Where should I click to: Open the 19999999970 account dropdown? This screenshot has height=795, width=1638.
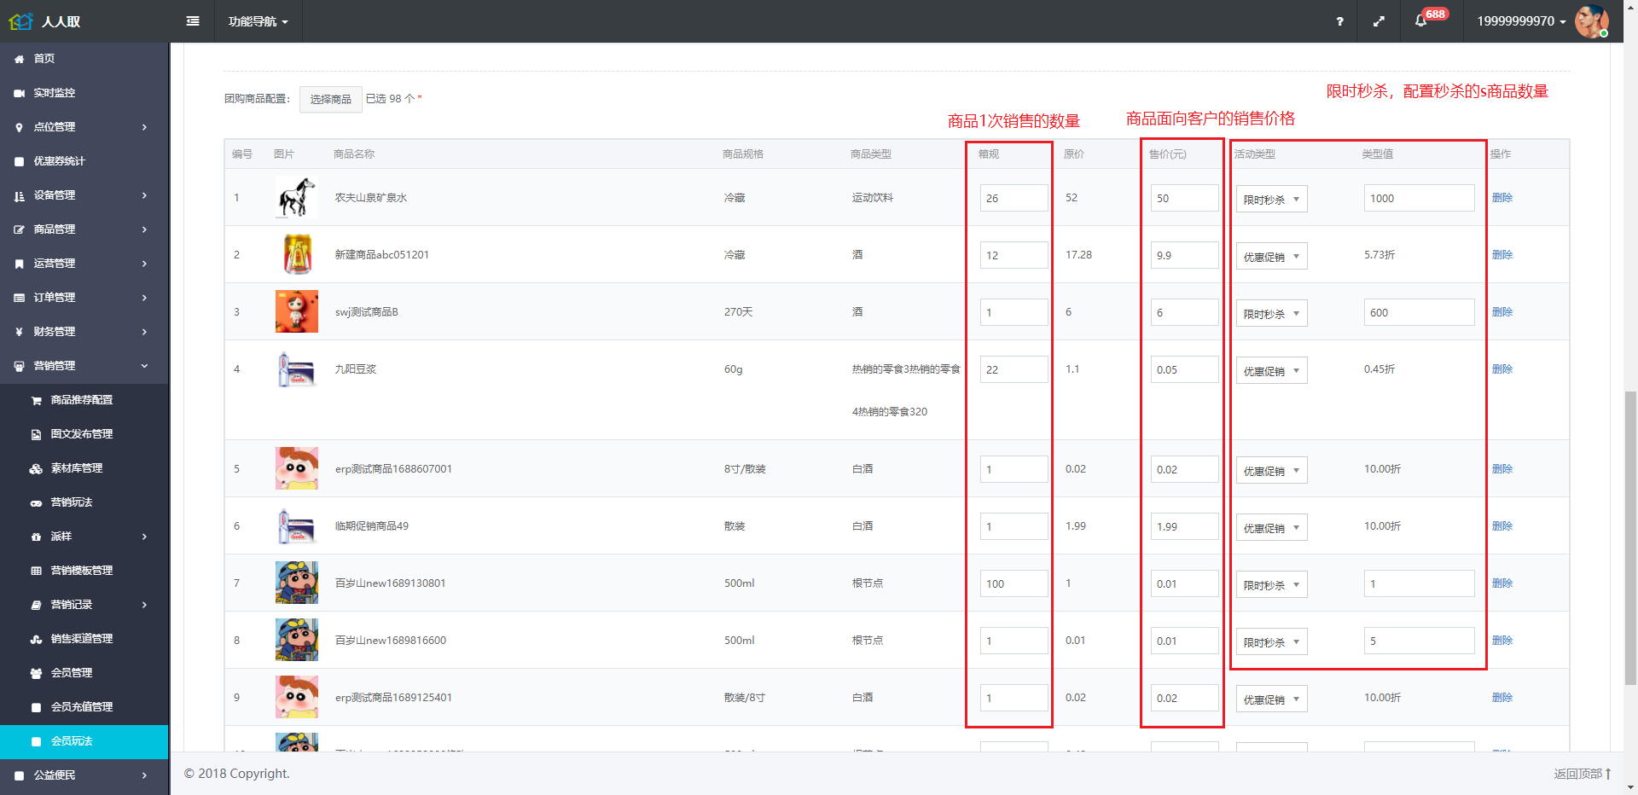[x=1521, y=21]
